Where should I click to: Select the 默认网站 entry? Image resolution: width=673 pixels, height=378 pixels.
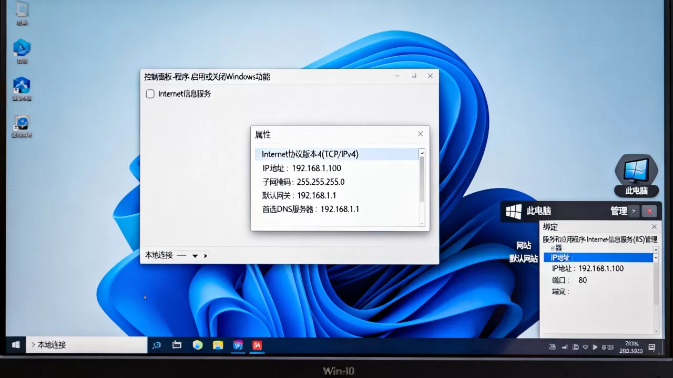(524, 258)
